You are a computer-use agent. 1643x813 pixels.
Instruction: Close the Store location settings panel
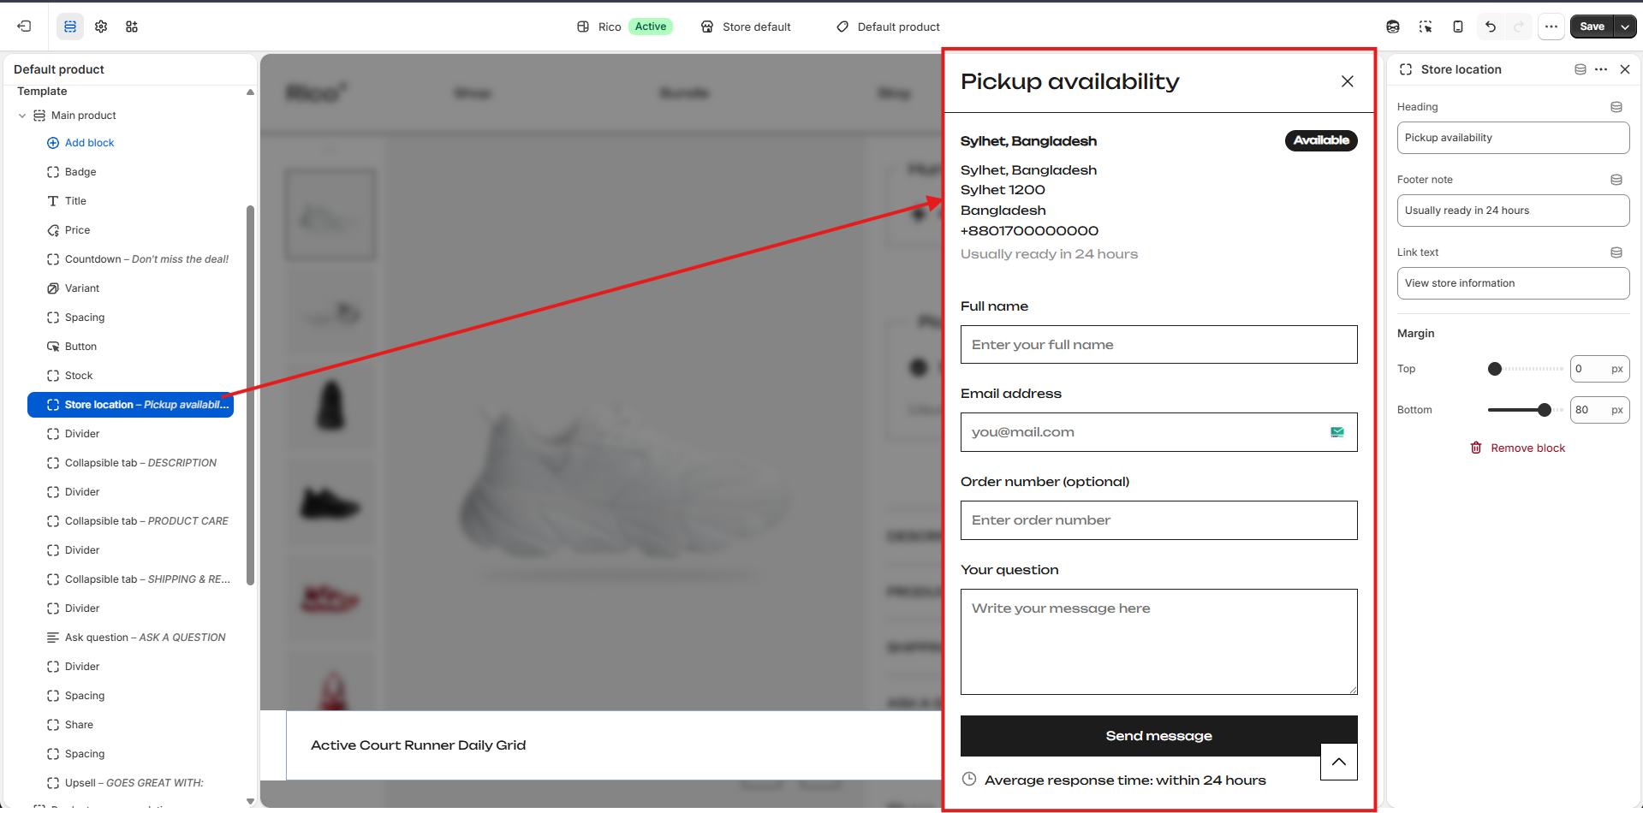(1625, 69)
